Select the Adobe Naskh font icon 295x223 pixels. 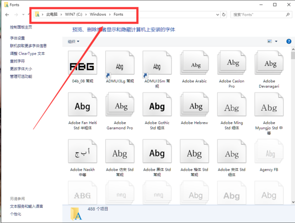pyautogui.click(x=83, y=151)
